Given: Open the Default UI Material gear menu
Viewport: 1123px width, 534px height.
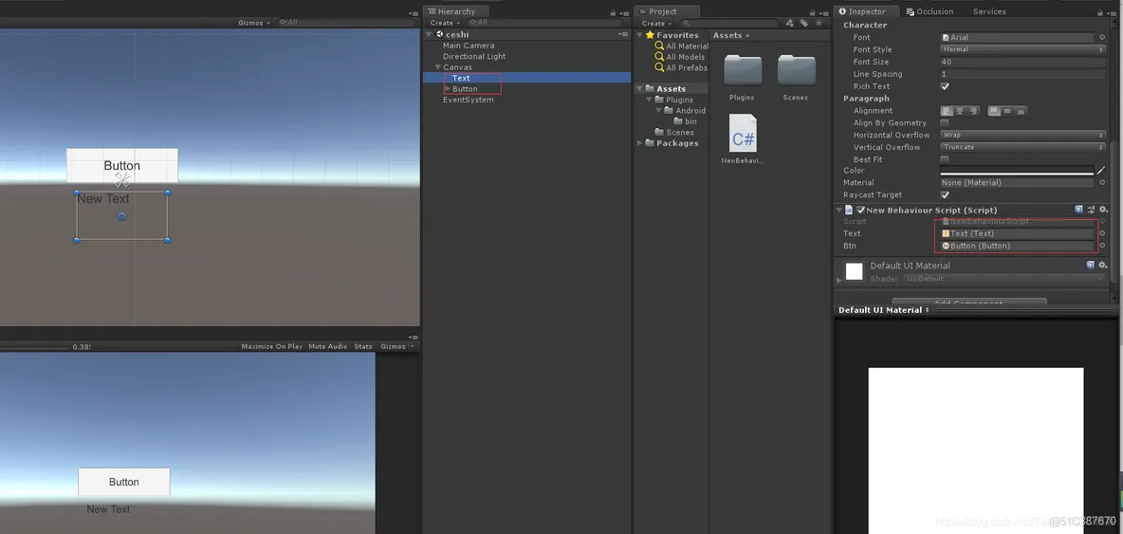Looking at the screenshot, I should pyautogui.click(x=1103, y=265).
